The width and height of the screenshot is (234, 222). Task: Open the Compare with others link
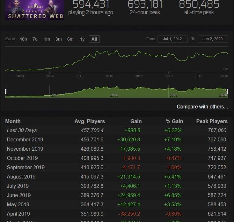(202, 107)
